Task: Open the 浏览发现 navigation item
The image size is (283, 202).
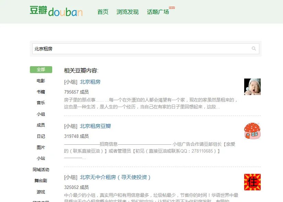Action: pyautogui.click(x=127, y=12)
